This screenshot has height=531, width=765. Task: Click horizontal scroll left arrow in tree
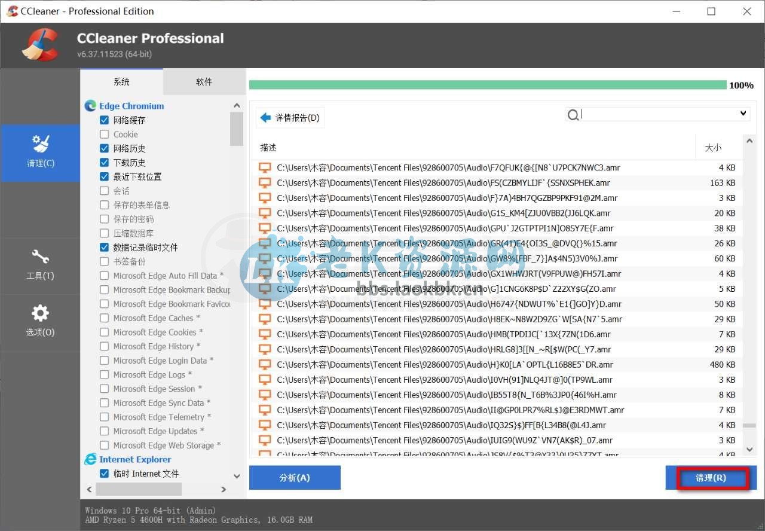coord(90,489)
